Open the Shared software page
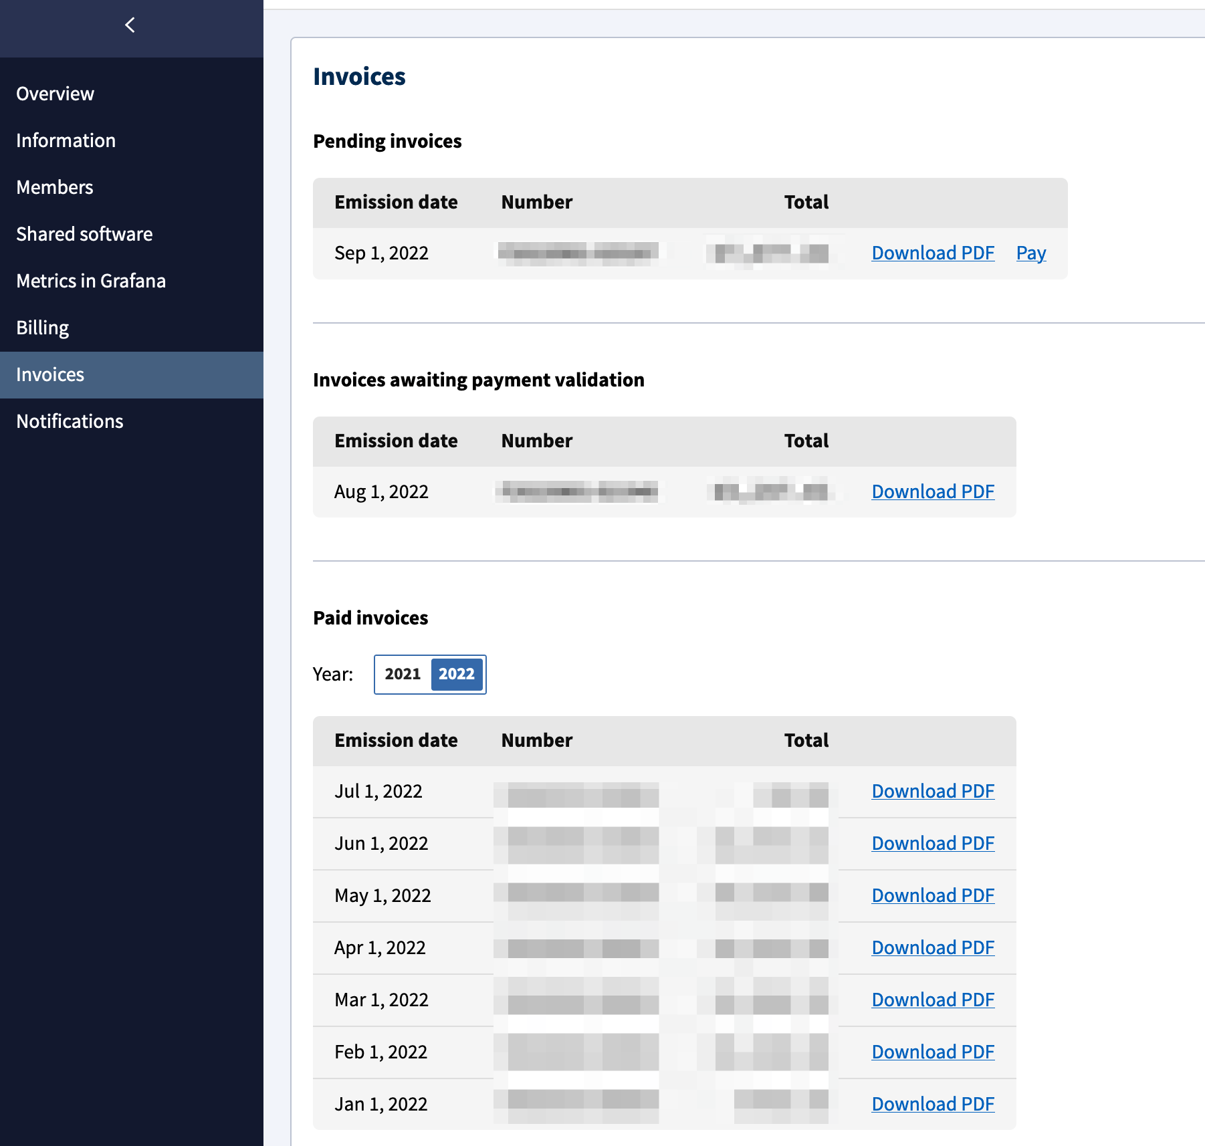 [x=84, y=234]
